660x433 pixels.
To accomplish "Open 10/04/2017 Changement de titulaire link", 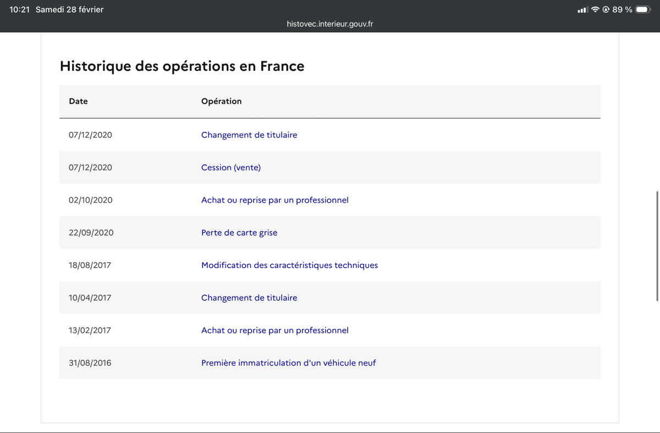I will coord(249,298).
